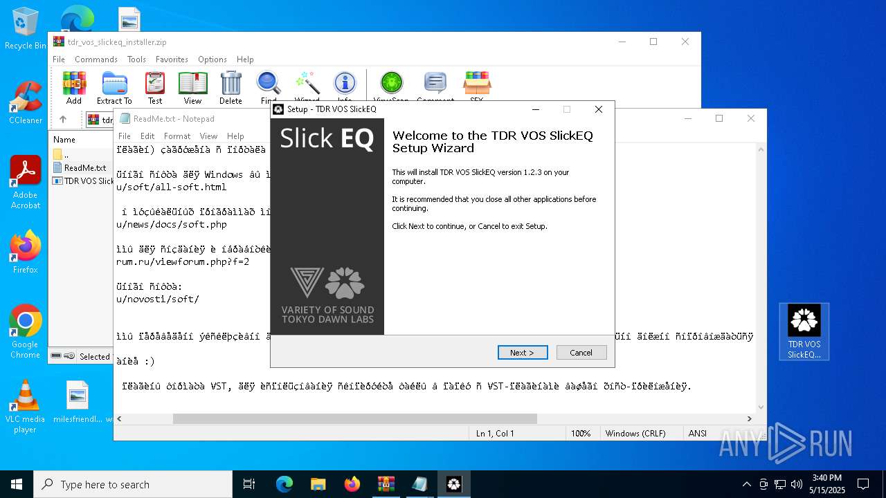Click Next in SlickEQ Setup
The image size is (886, 498).
523,353
